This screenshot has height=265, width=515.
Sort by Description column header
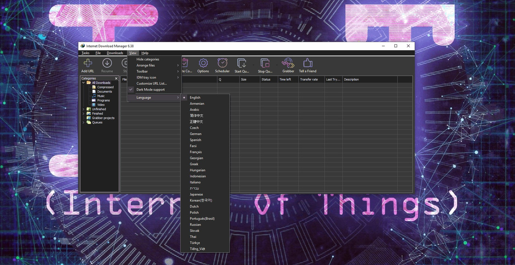[370, 79]
